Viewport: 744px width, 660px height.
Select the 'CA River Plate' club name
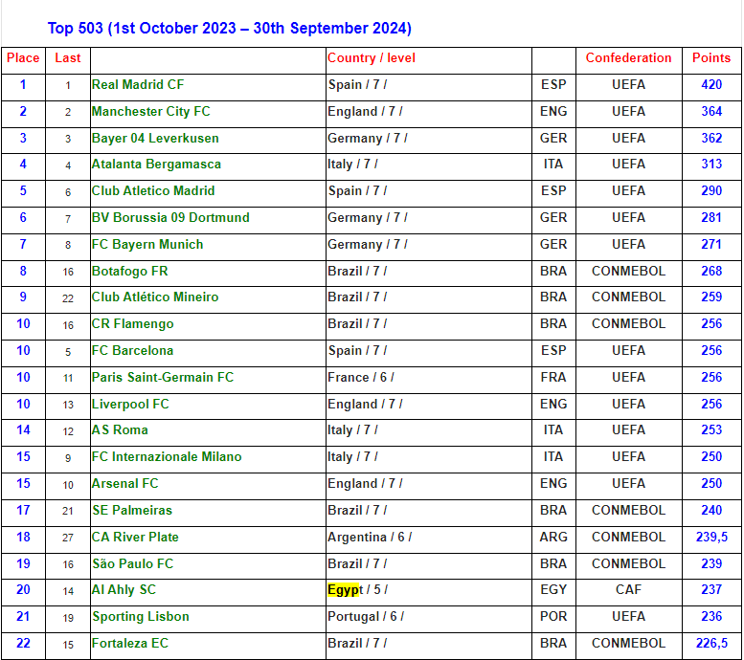point(135,538)
